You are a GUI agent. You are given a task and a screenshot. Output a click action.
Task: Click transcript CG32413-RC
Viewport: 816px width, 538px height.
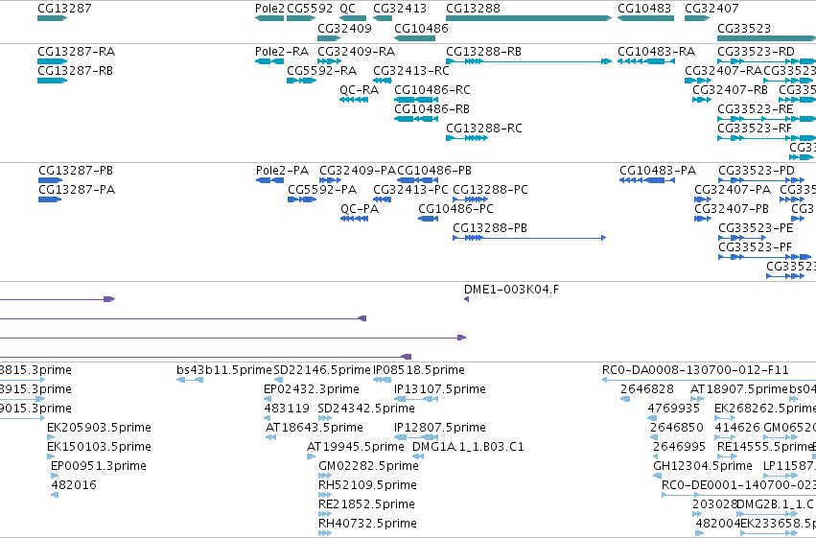[411, 71]
